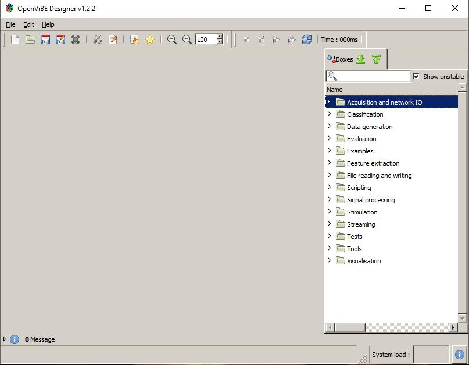Click the green up arrow beside Boxes
This screenshot has height=365, width=469.
coord(376,59)
